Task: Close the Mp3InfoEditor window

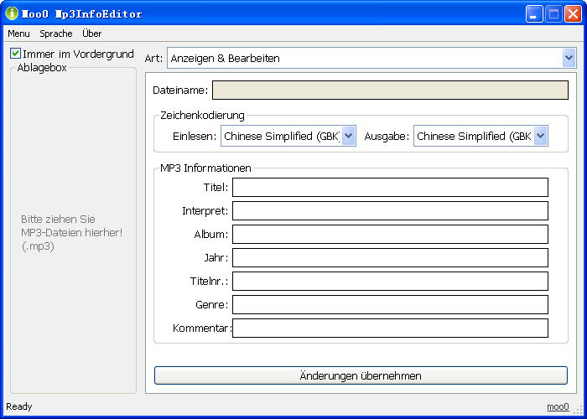Action: [x=573, y=13]
